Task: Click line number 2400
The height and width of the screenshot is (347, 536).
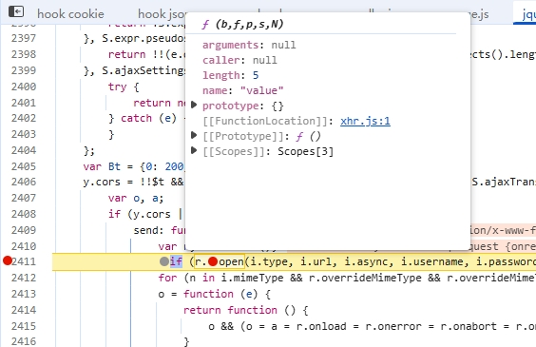Action: click(x=24, y=87)
